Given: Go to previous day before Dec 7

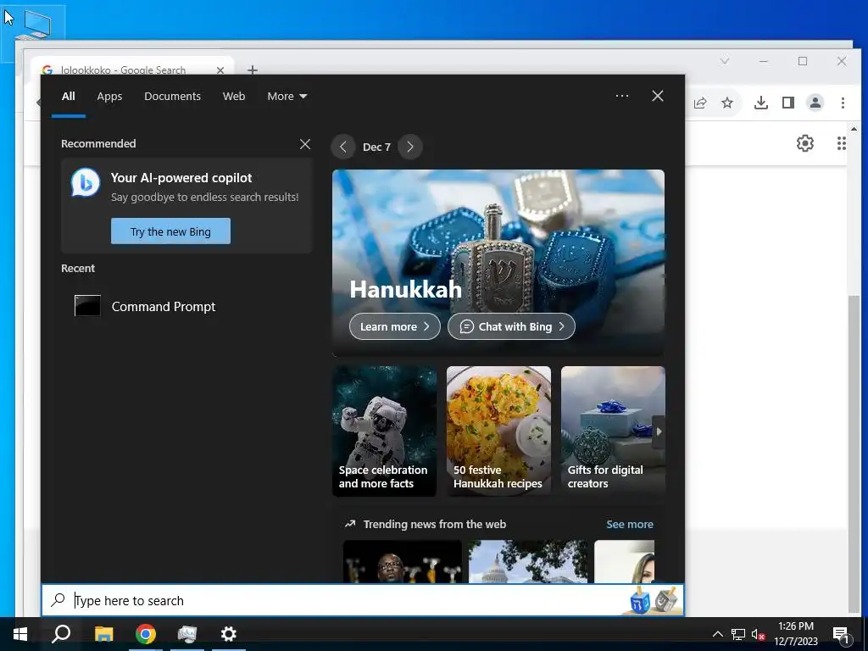Looking at the screenshot, I should coord(343,147).
